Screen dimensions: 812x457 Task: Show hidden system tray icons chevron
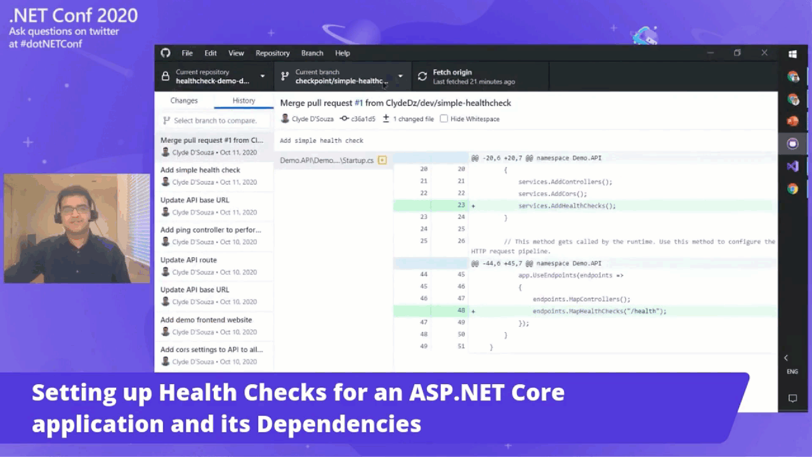point(786,358)
